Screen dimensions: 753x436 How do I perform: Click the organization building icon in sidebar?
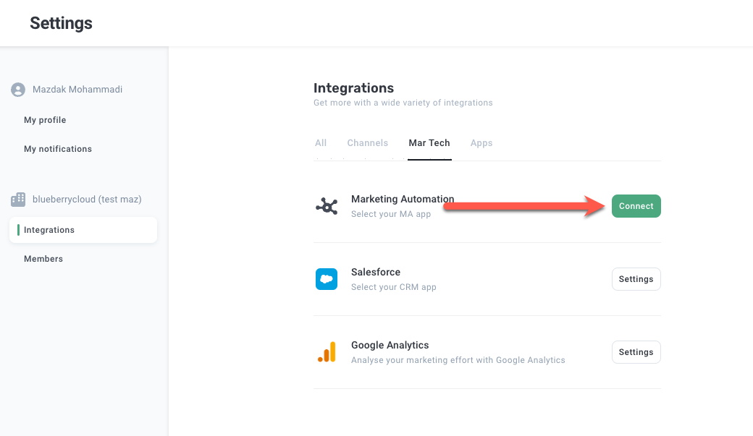click(x=18, y=199)
